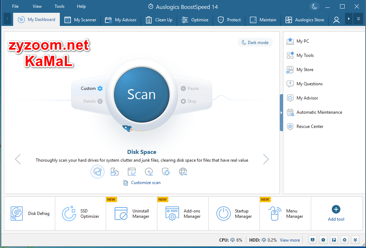
Task: Collapse the right sidebar panel handle
Action: 281,113
